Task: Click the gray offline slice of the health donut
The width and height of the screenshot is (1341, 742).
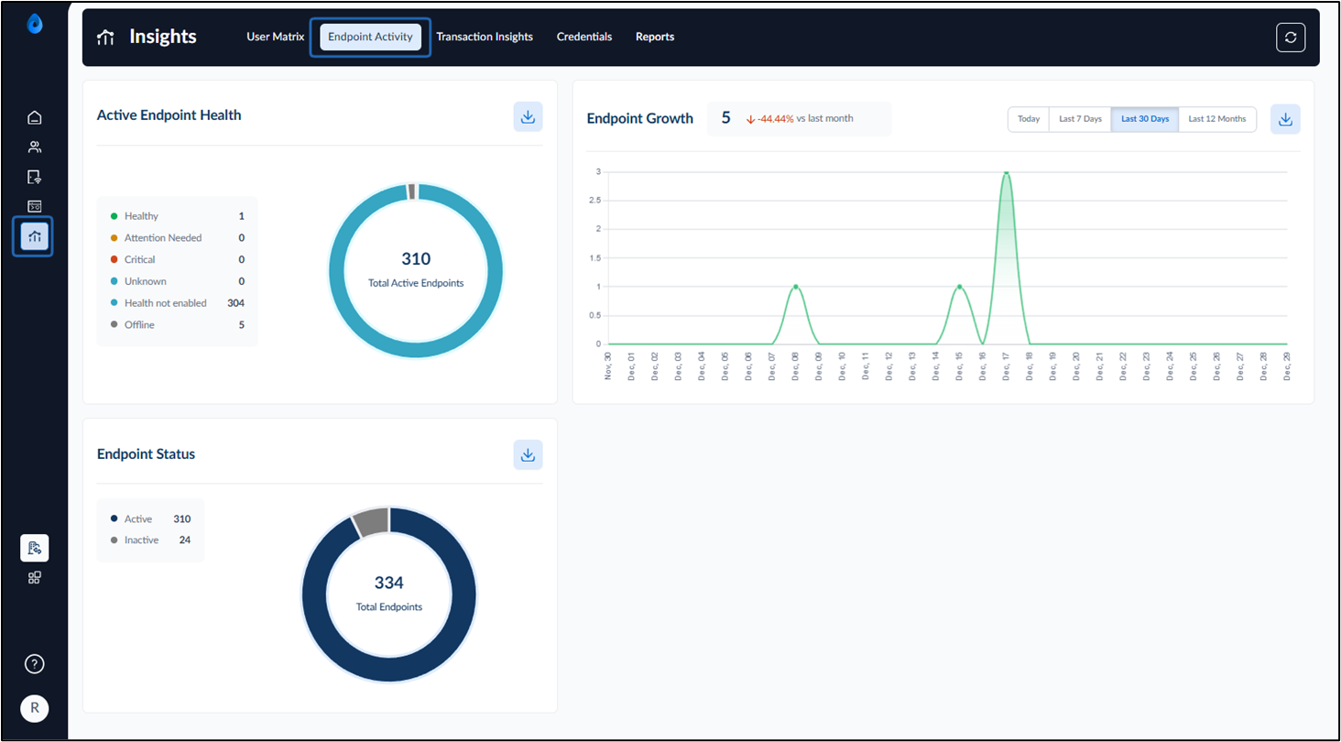Action: [x=412, y=191]
